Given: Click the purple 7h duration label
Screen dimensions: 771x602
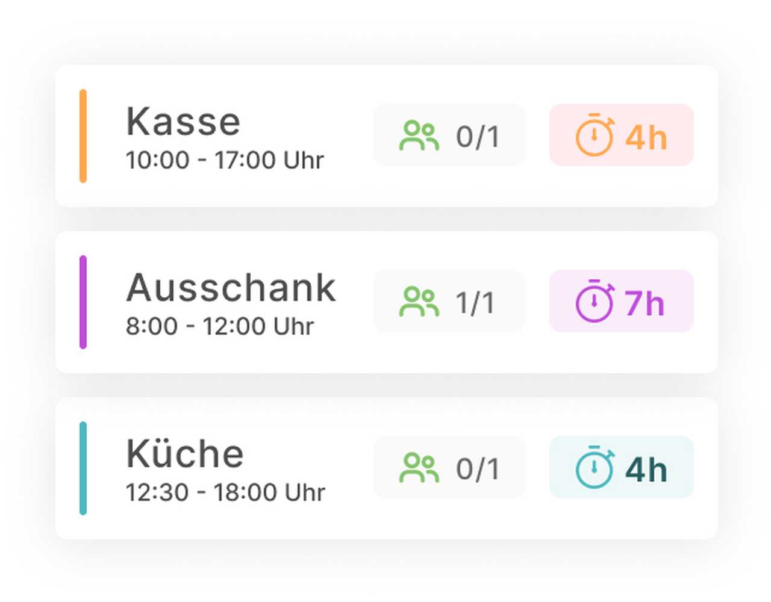Looking at the screenshot, I should (x=645, y=303).
